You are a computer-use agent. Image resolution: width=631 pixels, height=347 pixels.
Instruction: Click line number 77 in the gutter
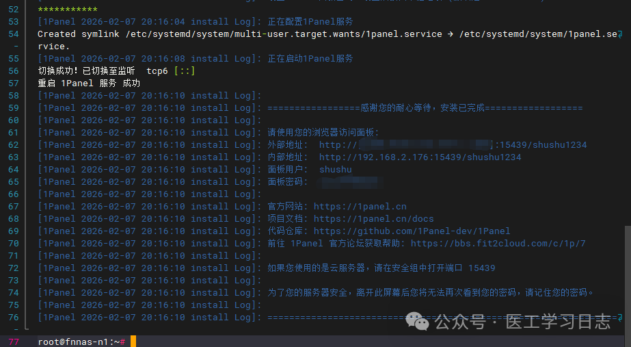[x=14, y=342]
